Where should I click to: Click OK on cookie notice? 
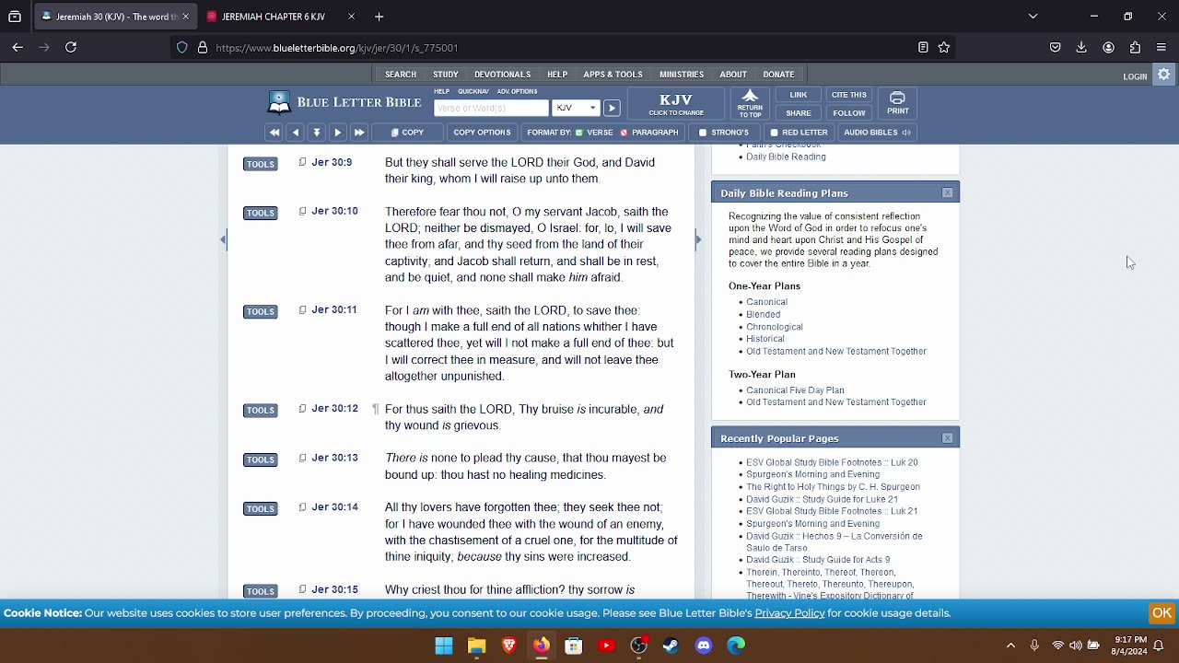click(1161, 613)
